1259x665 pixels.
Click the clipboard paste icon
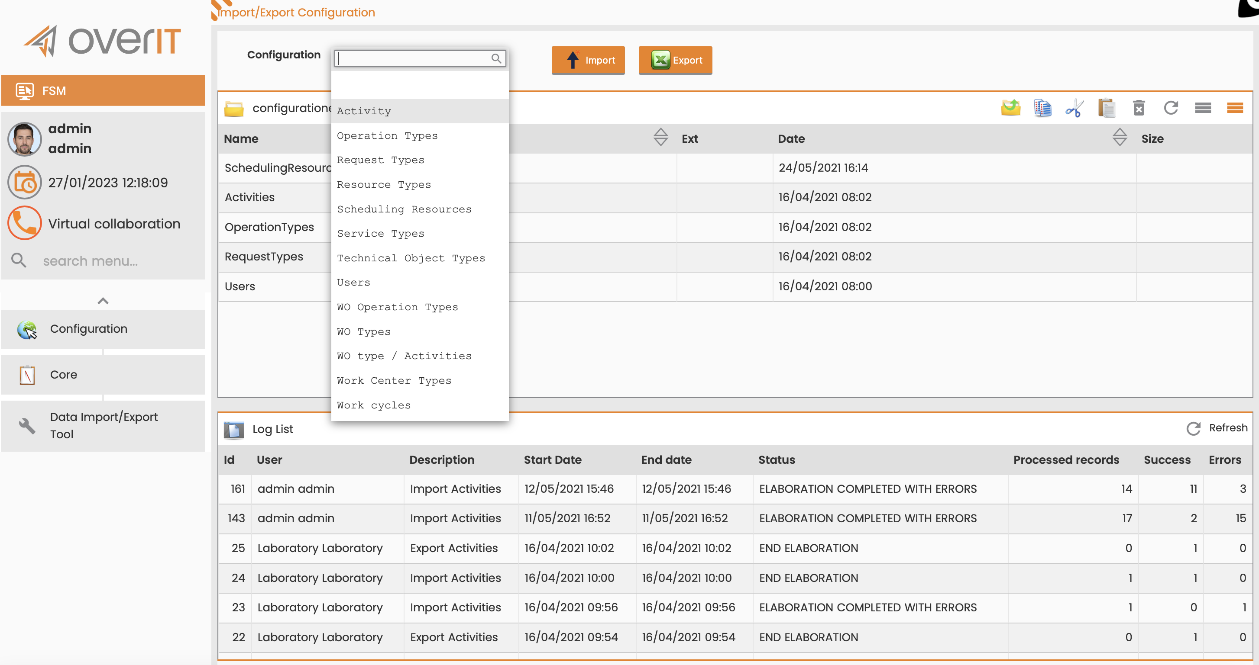tap(1106, 108)
